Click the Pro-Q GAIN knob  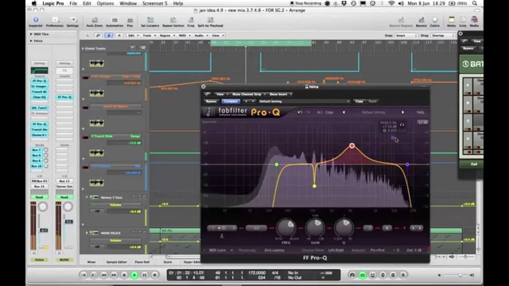315,228
